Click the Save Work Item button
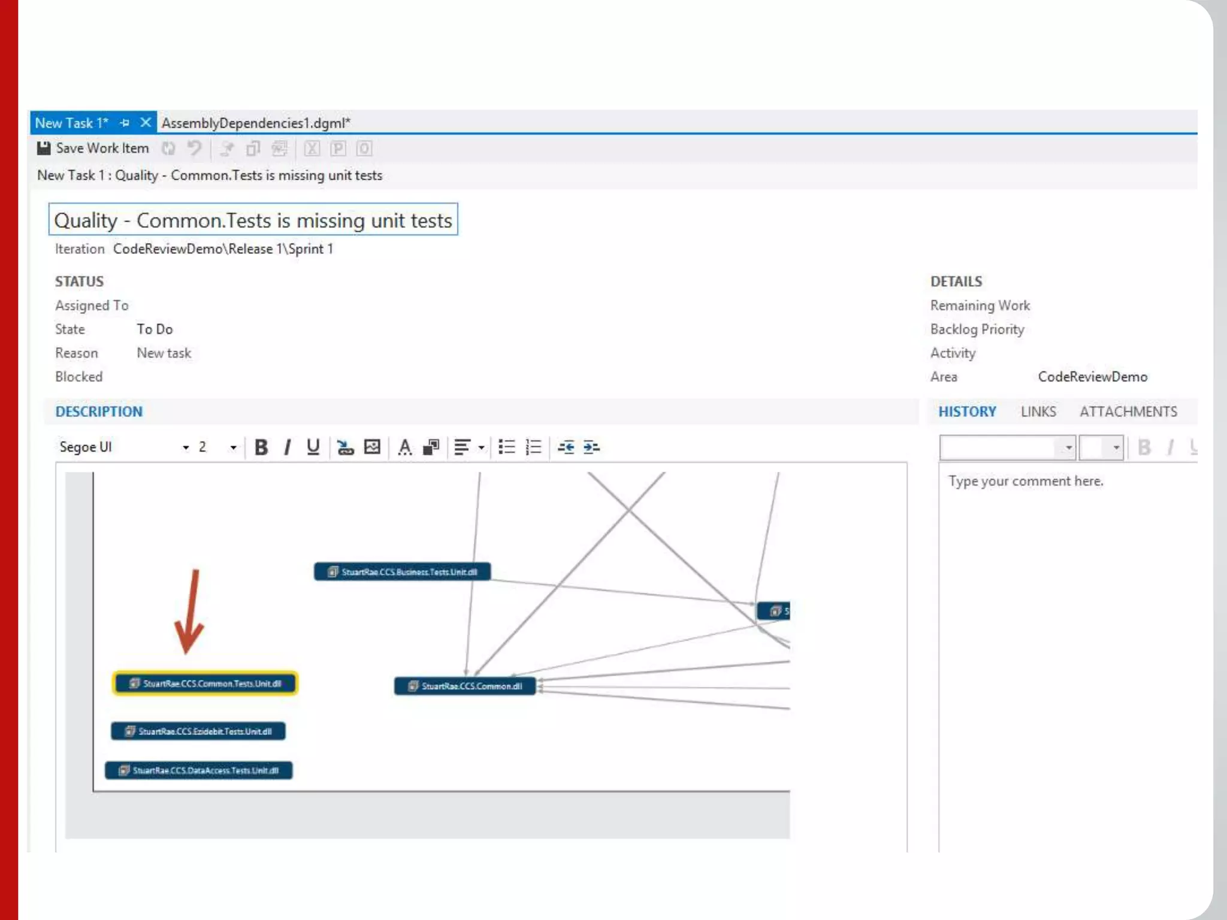Viewport: 1227px width, 920px height. 93,149
